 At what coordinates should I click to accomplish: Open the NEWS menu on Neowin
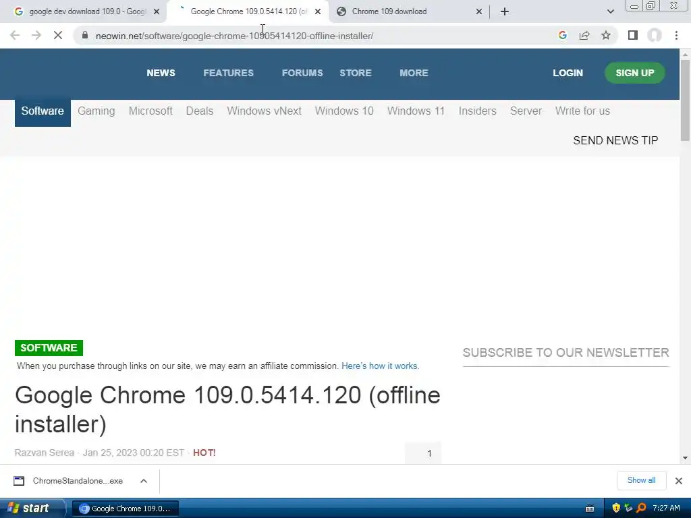(x=161, y=73)
